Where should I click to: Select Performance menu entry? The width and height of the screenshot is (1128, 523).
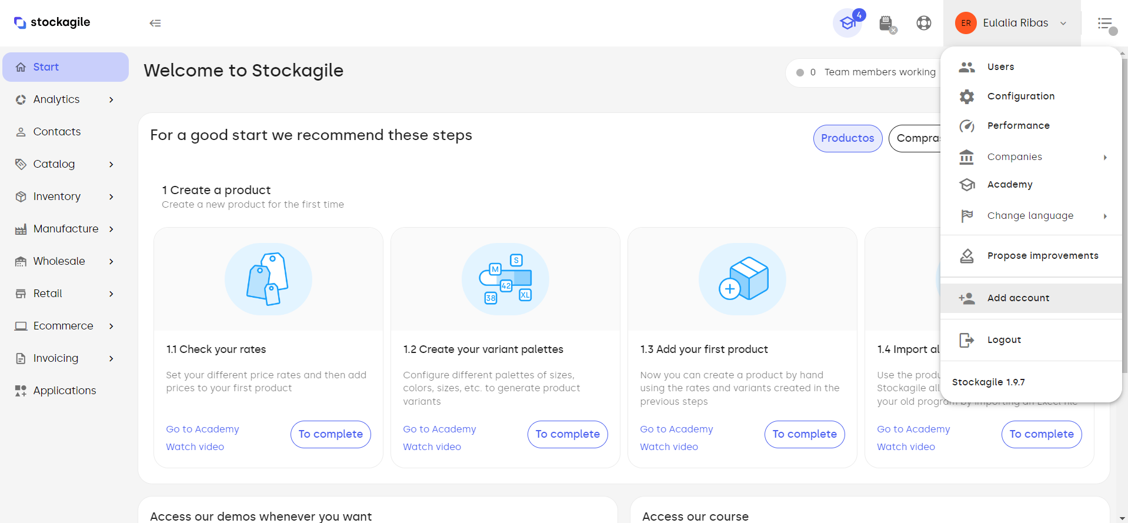[1031, 126]
